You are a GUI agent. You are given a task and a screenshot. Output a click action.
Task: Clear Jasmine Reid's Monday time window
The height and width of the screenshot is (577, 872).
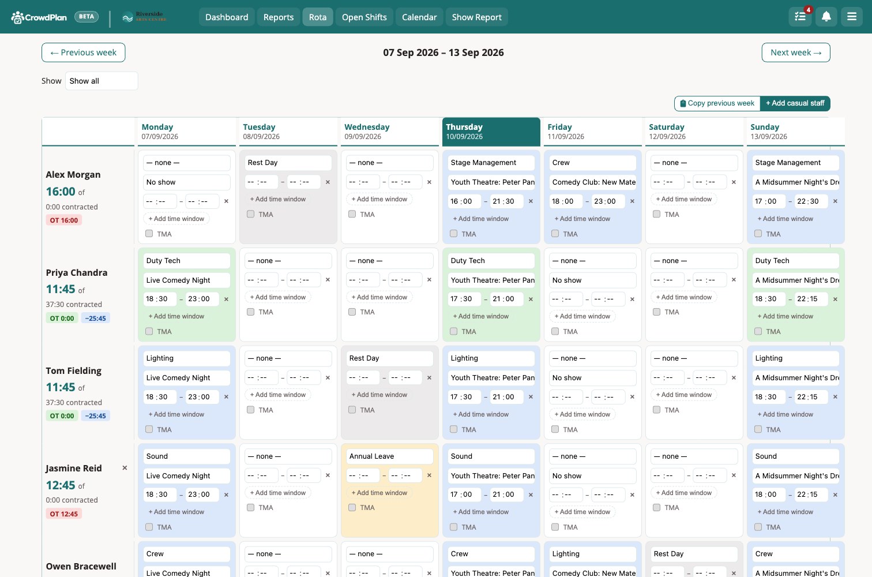226,494
